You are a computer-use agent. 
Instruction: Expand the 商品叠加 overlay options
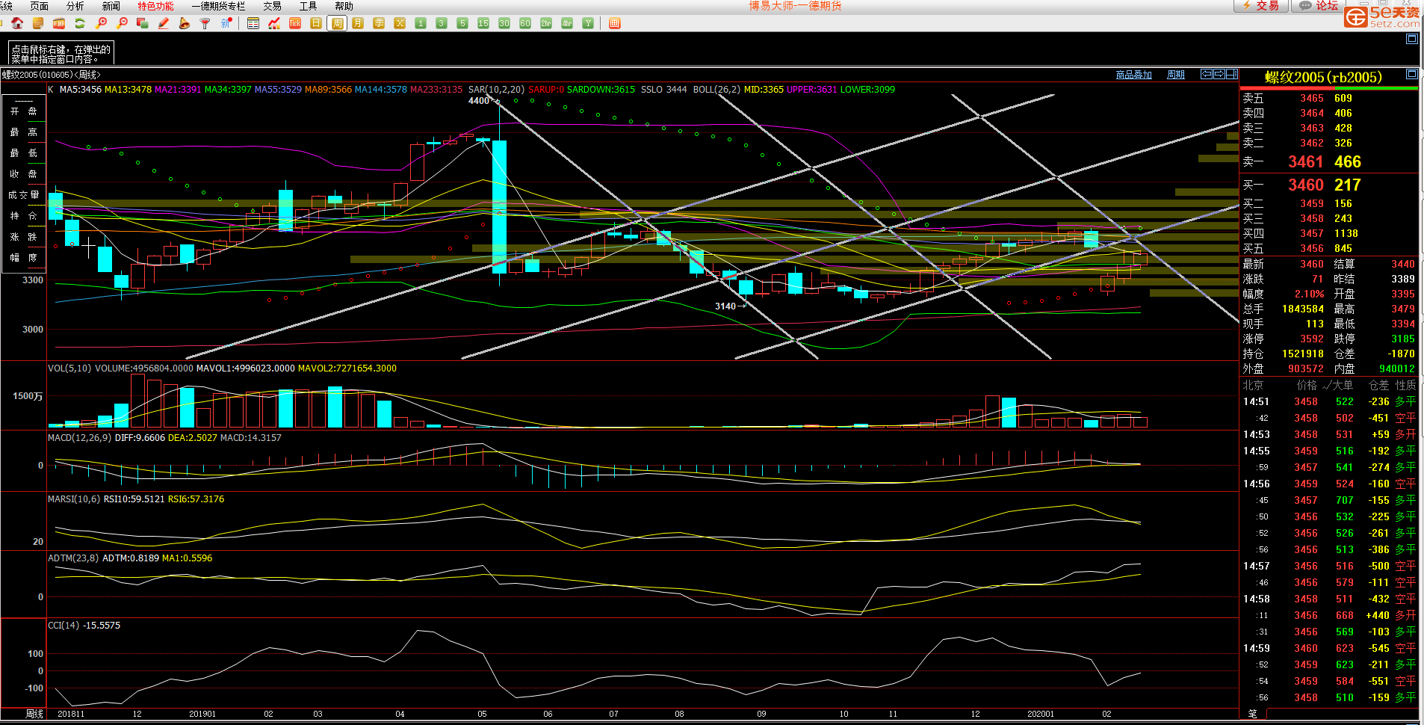coord(1133,75)
